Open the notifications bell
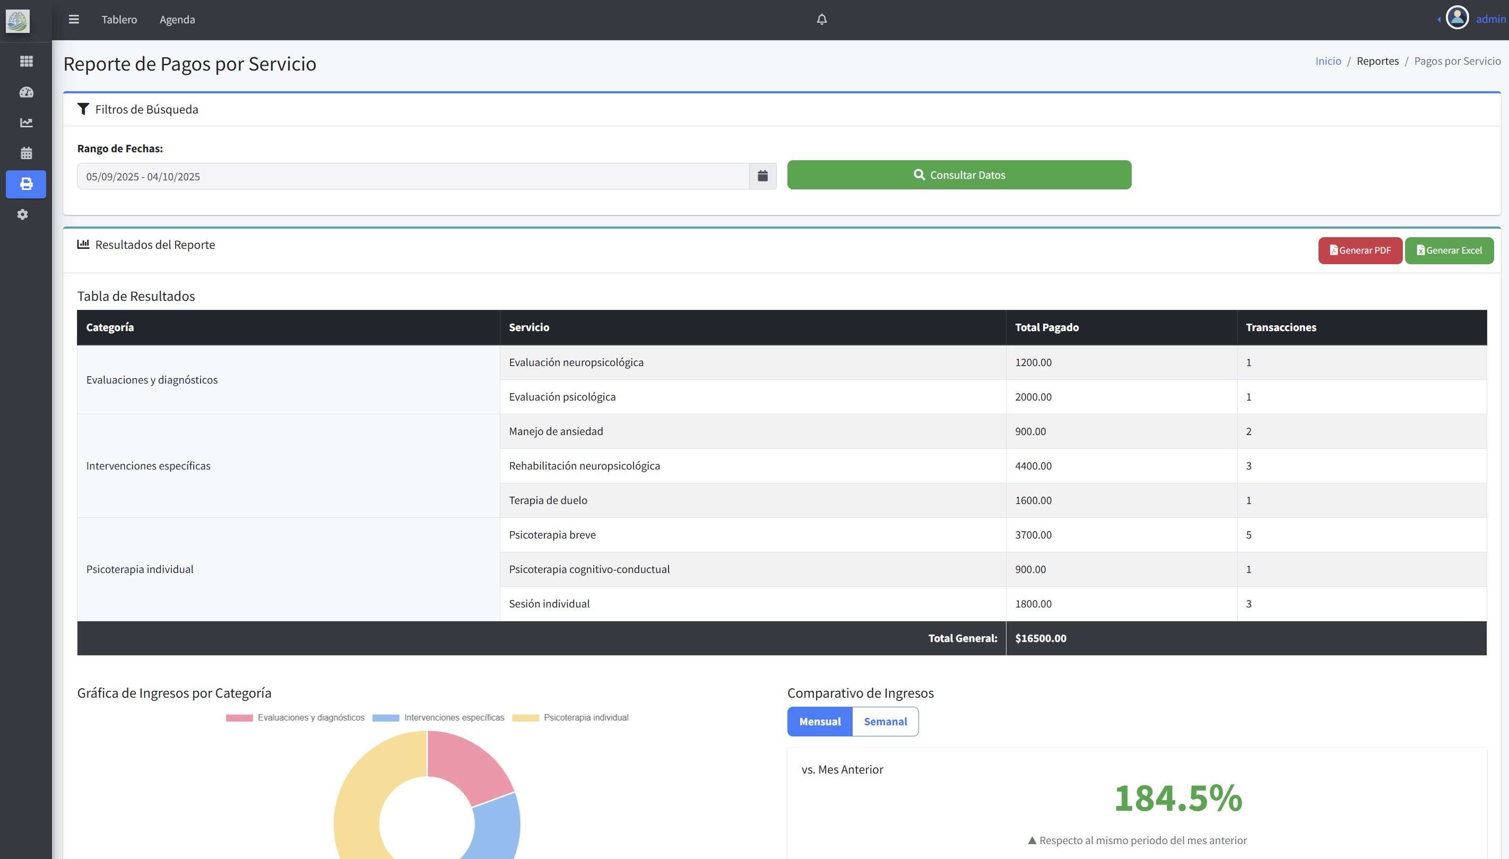1509x859 pixels. point(821,20)
